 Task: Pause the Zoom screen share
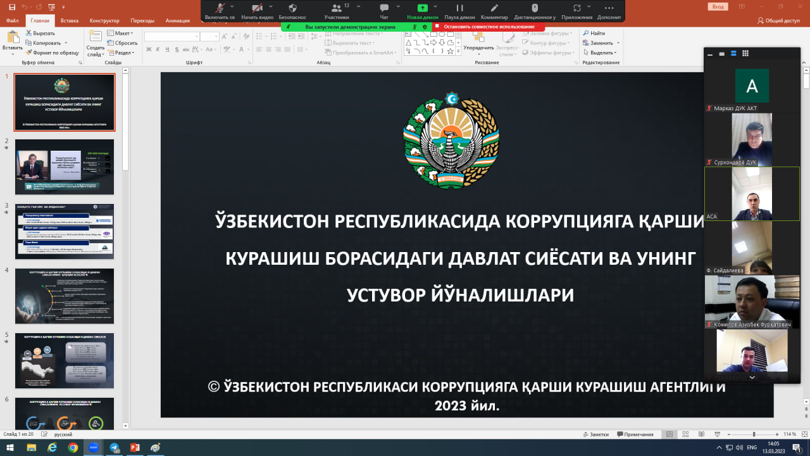click(460, 8)
